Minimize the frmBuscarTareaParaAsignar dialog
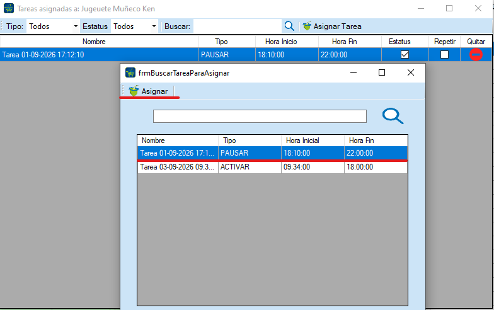 [x=353, y=73]
